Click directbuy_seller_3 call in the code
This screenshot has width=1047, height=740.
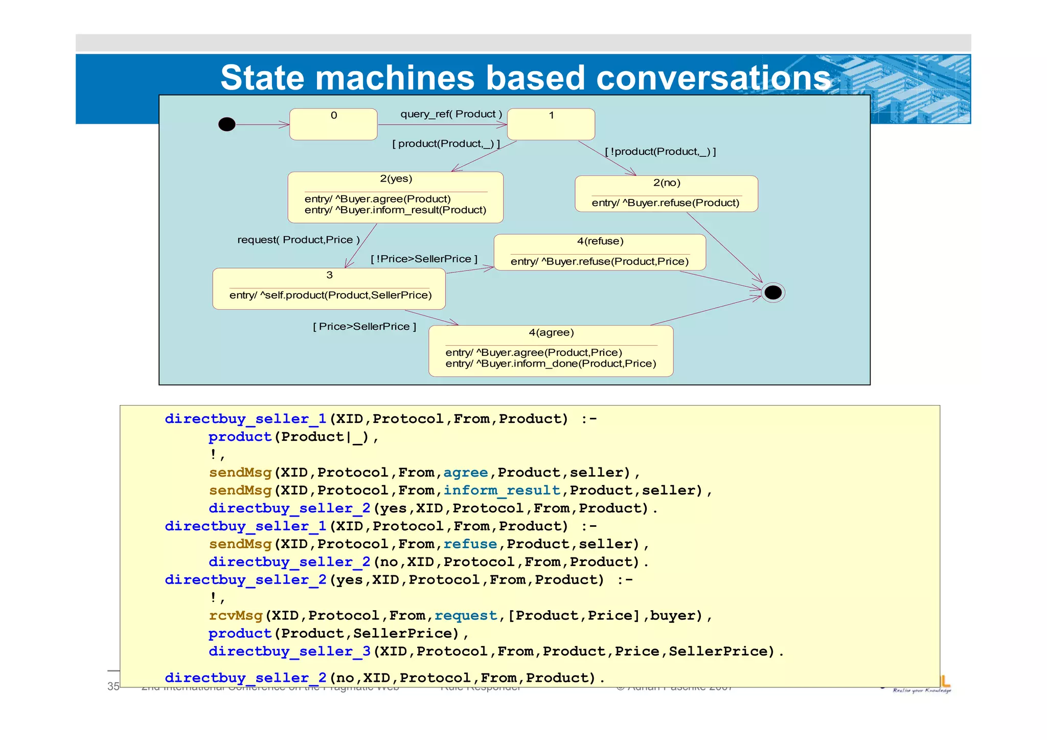pos(289,652)
